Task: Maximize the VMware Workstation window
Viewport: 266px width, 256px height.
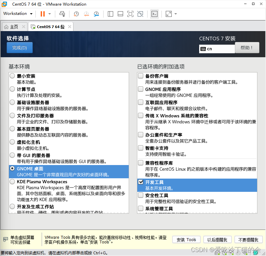Action: click(x=253, y=4)
